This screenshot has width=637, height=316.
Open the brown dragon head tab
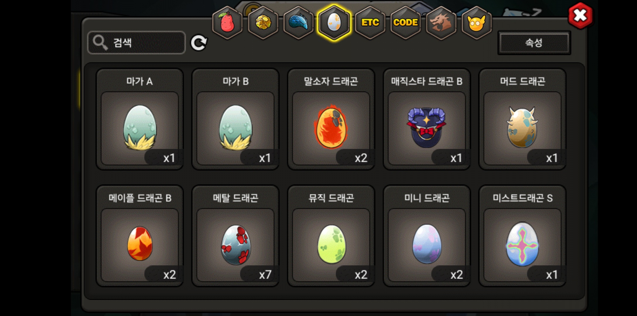point(441,23)
